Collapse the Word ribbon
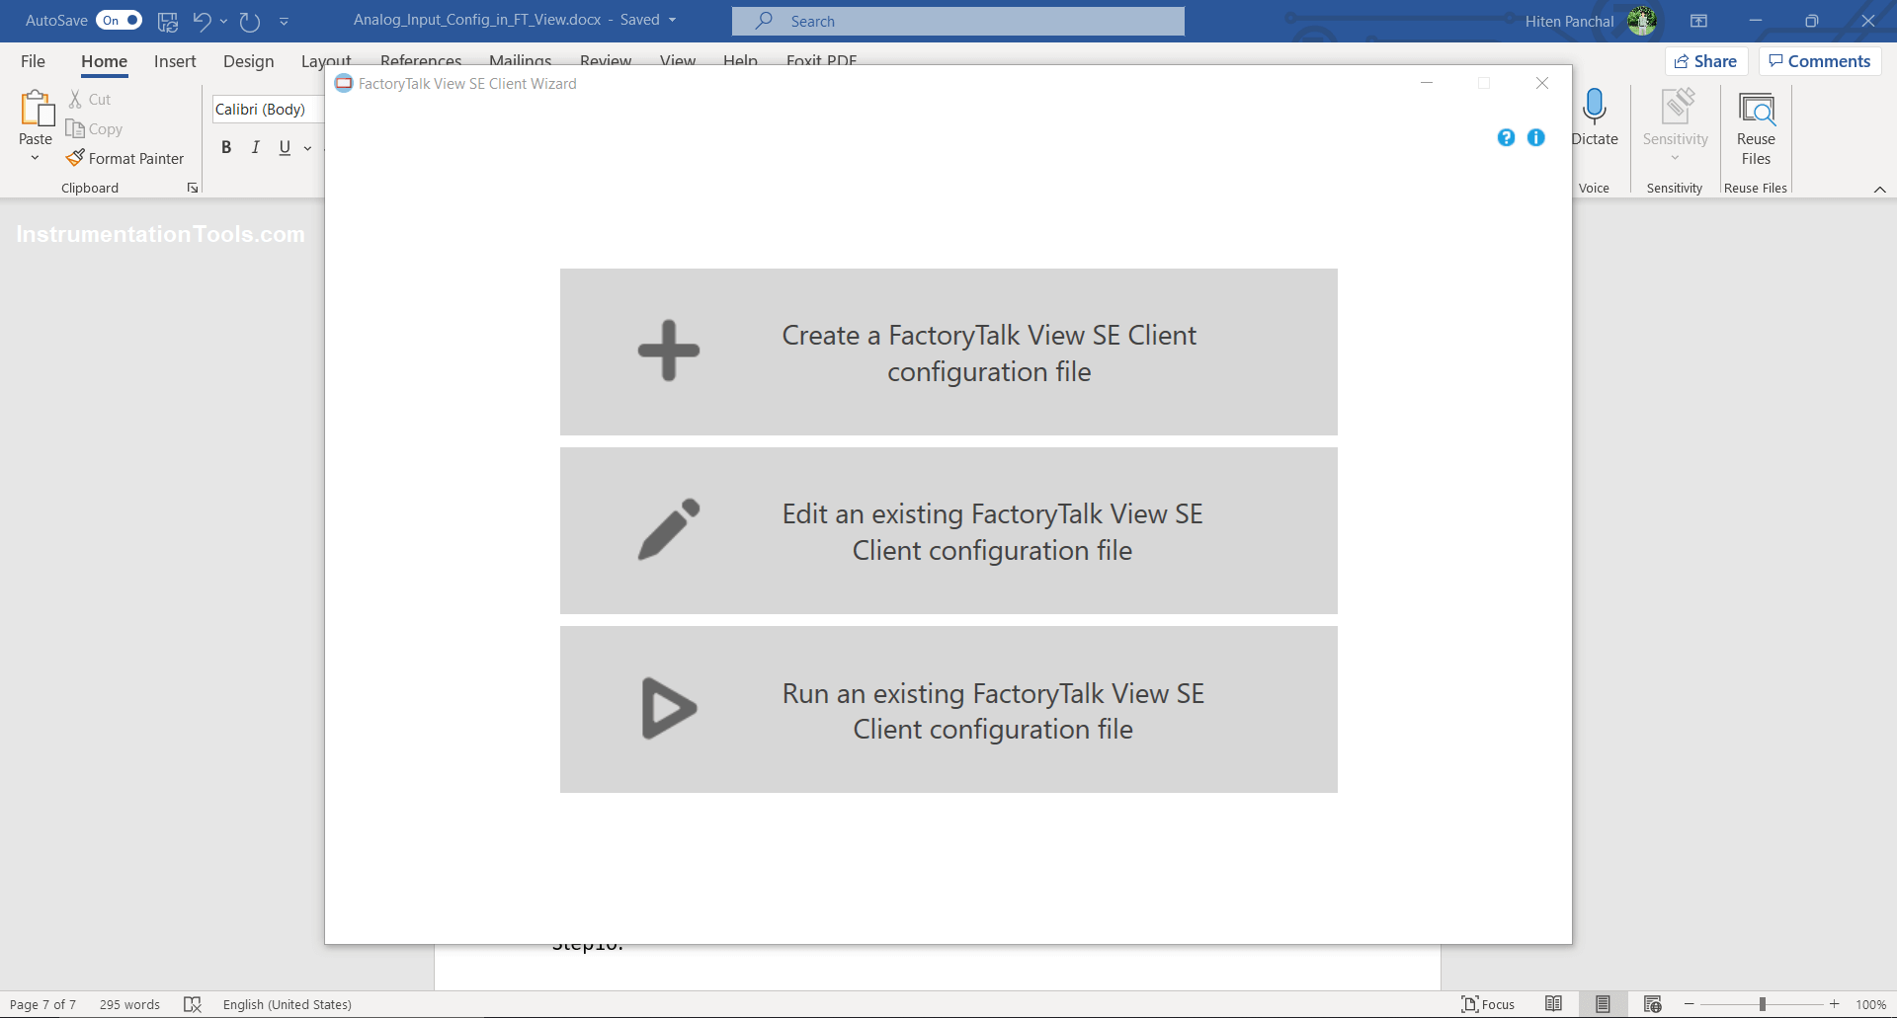Image resolution: width=1897 pixels, height=1018 pixels. coord(1879,189)
